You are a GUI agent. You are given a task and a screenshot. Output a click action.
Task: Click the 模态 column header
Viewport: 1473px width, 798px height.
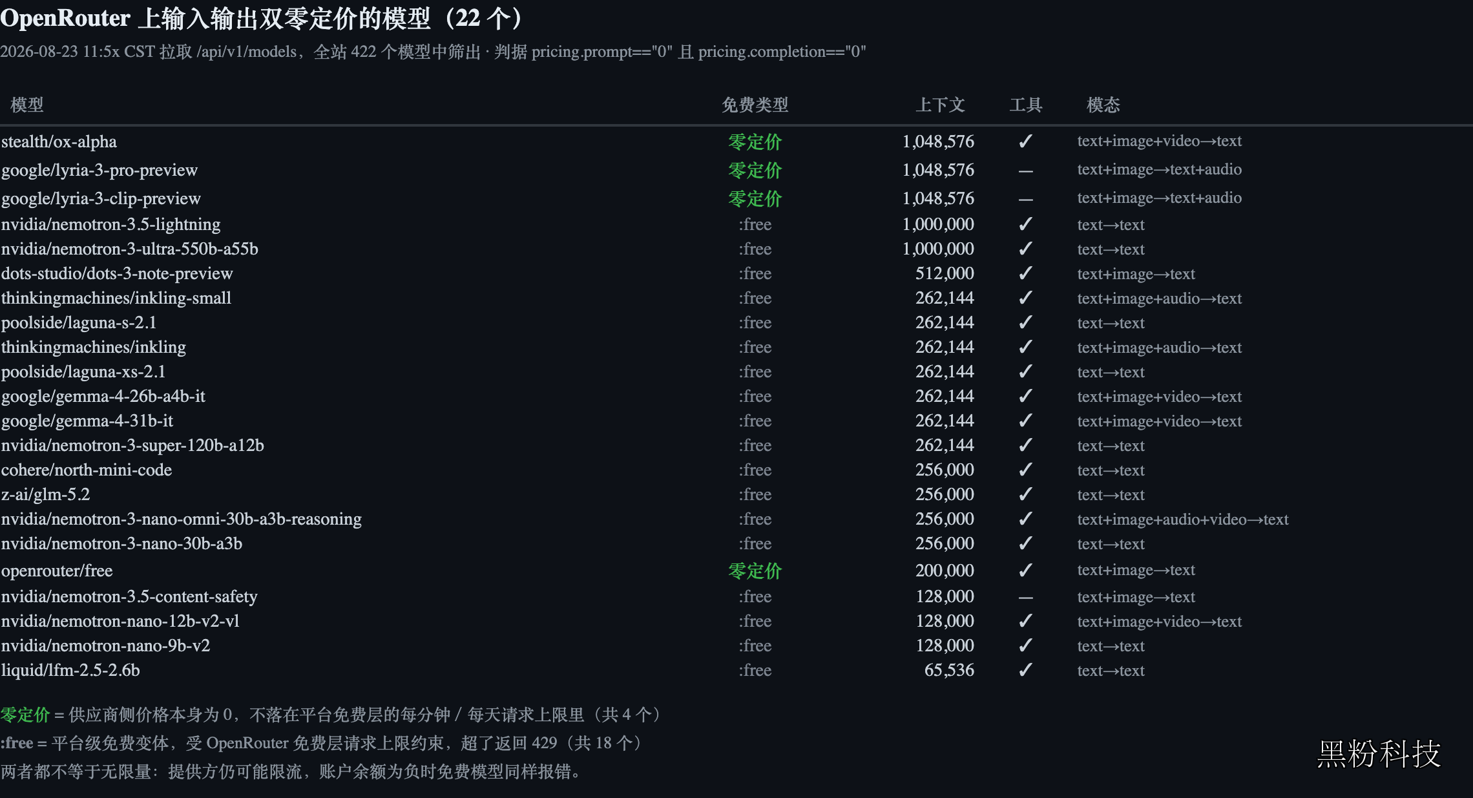pyautogui.click(x=1103, y=105)
